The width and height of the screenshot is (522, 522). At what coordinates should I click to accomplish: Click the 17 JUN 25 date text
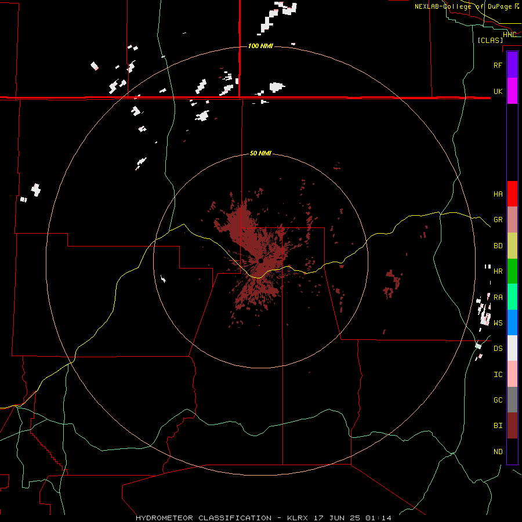pos(338,518)
